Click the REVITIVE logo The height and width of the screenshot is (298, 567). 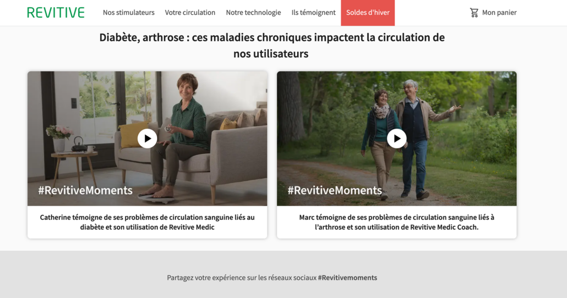pos(56,13)
